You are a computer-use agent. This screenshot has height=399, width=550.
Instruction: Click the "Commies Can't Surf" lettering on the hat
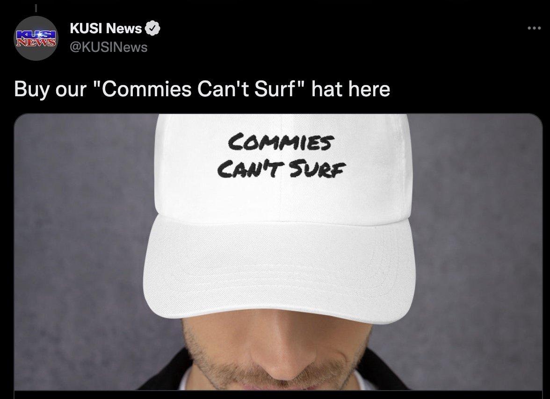[x=282, y=156]
